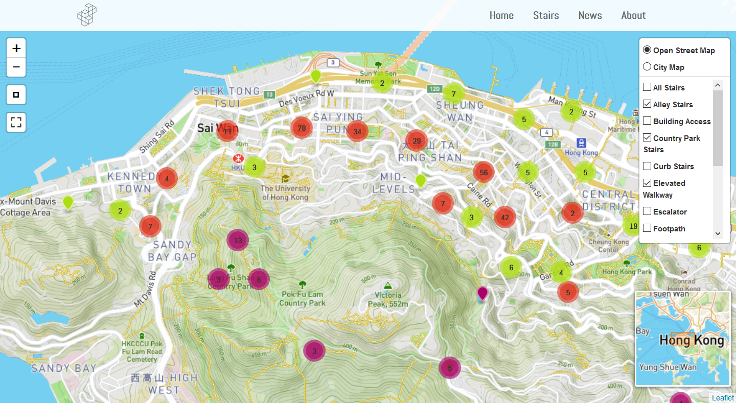736x403 pixels.
Task: Go to the News page
Action: pyautogui.click(x=590, y=15)
